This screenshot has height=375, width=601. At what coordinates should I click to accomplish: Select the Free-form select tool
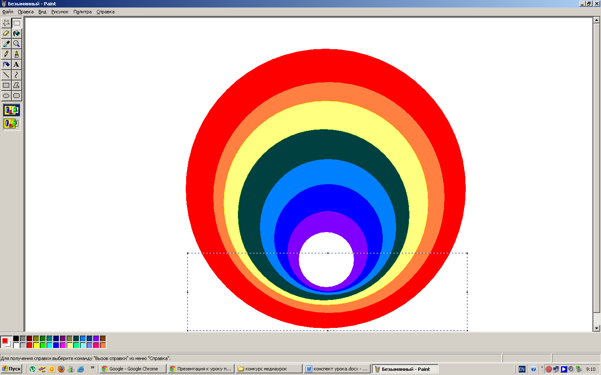6,23
